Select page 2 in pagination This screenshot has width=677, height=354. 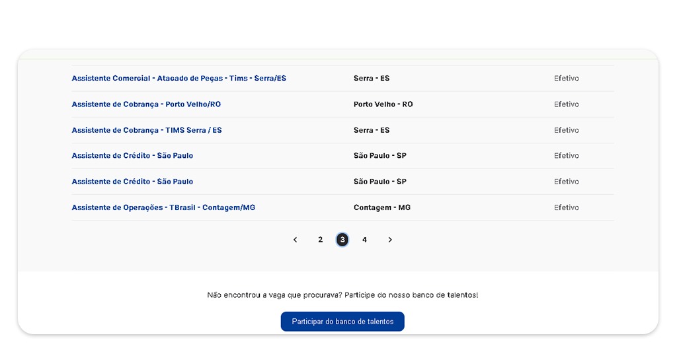tap(321, 240)
